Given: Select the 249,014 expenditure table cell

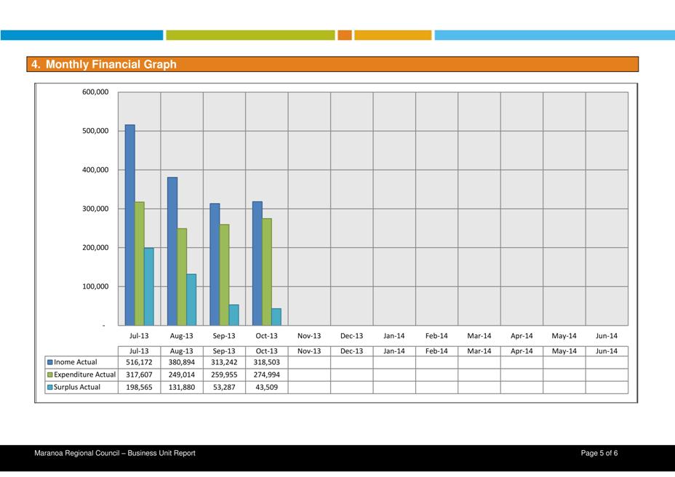Looking at the screenshot, I should click(x=181, y=374).
